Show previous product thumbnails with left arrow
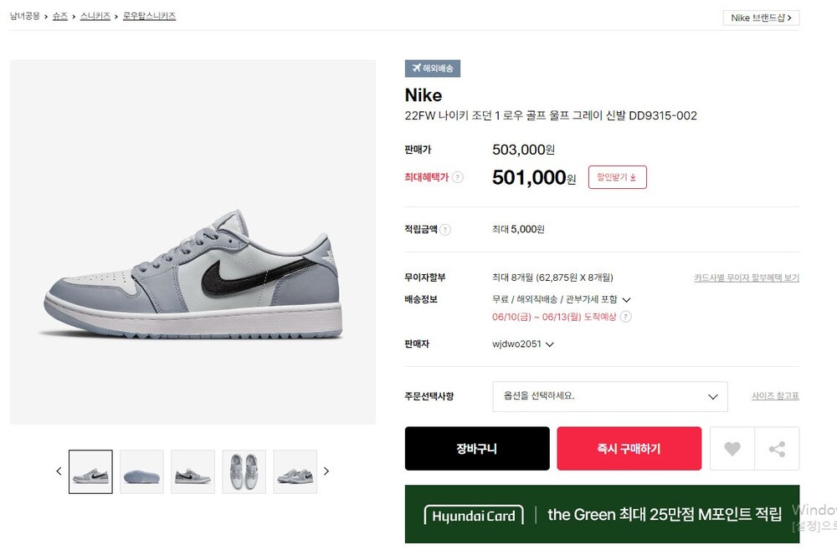Image resolution: width=837 pixels, height=555 pixels. [x=59, y=471]
